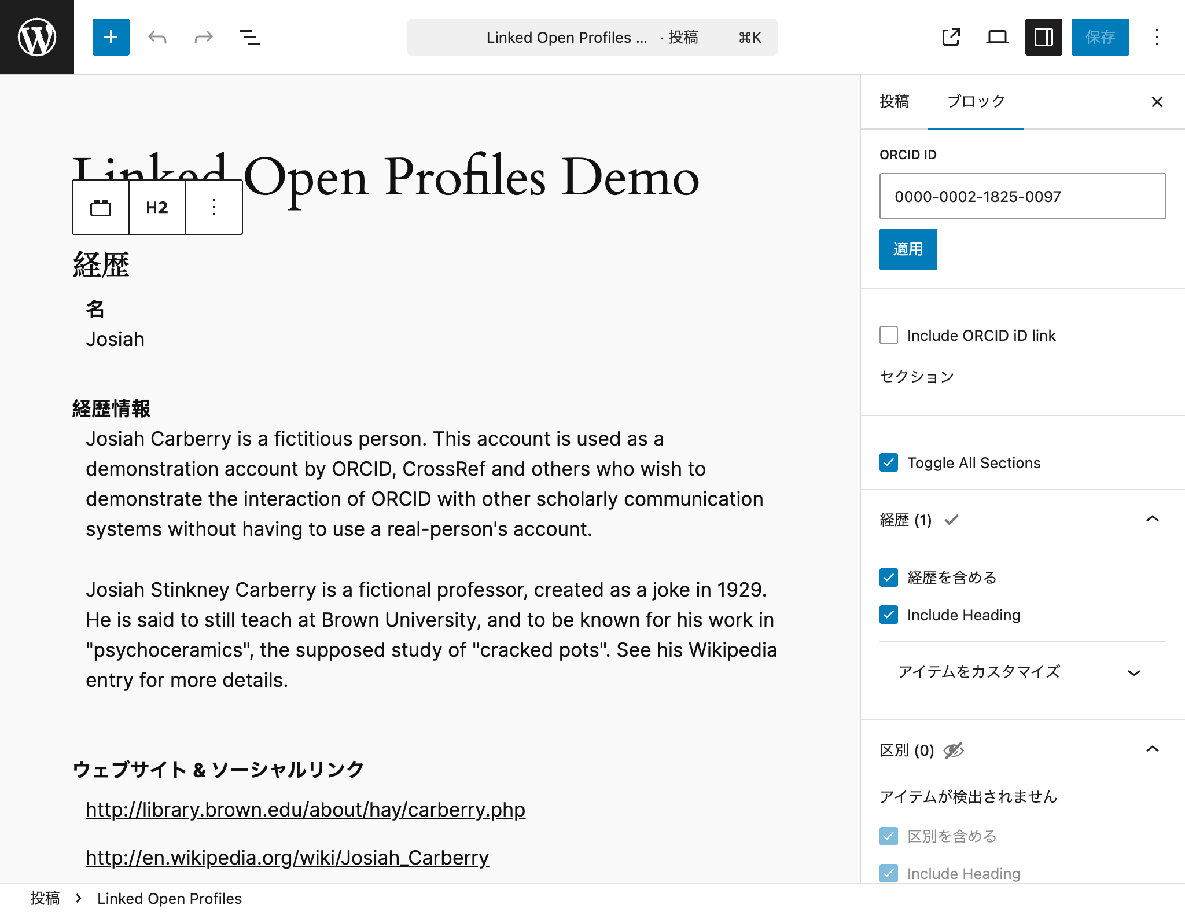Redo the last undone change

click(204, 37)
